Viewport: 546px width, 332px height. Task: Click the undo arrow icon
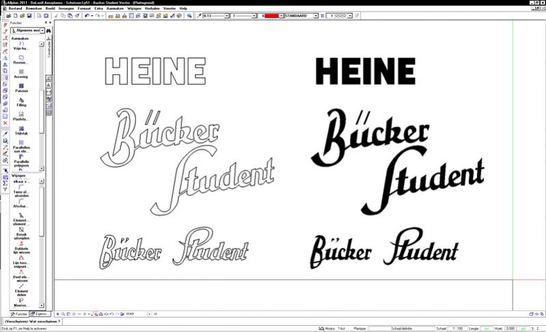click(87, 16)
